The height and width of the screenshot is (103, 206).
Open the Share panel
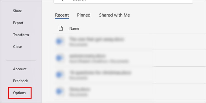(17, 11)
